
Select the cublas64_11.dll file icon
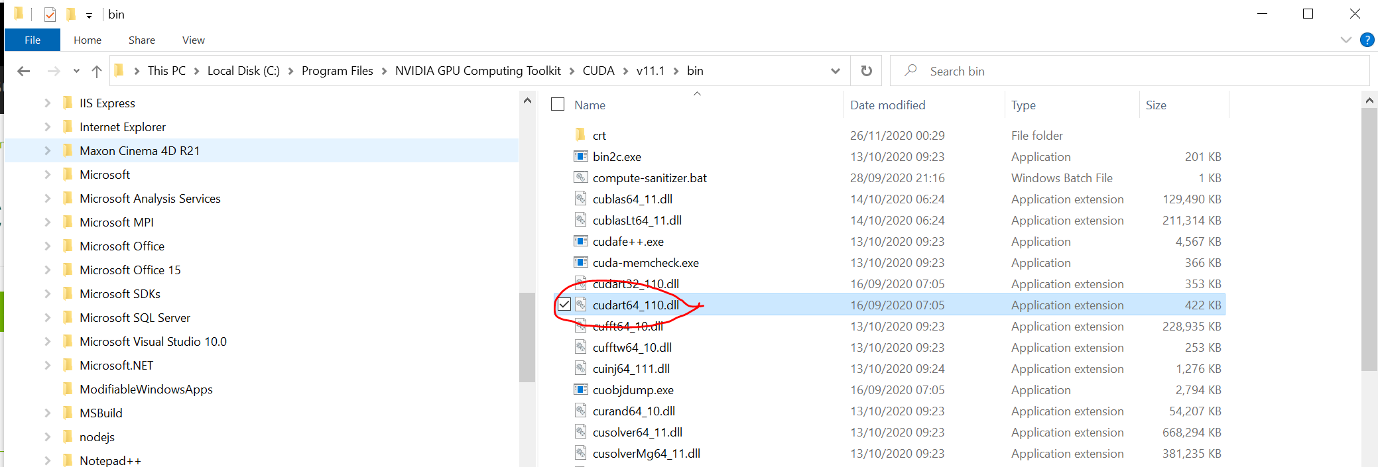tap(580, 199)
